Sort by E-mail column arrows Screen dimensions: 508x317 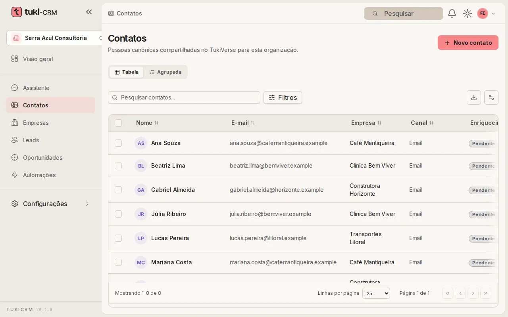coord(253,123)
